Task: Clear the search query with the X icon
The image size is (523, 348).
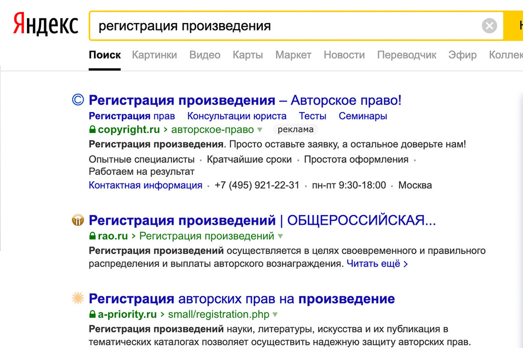Action: pos(489,26)
